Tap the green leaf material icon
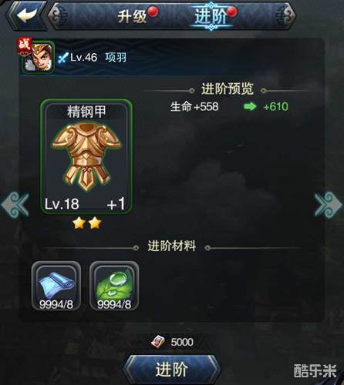344x385 pixels. [x=114, y=286]
